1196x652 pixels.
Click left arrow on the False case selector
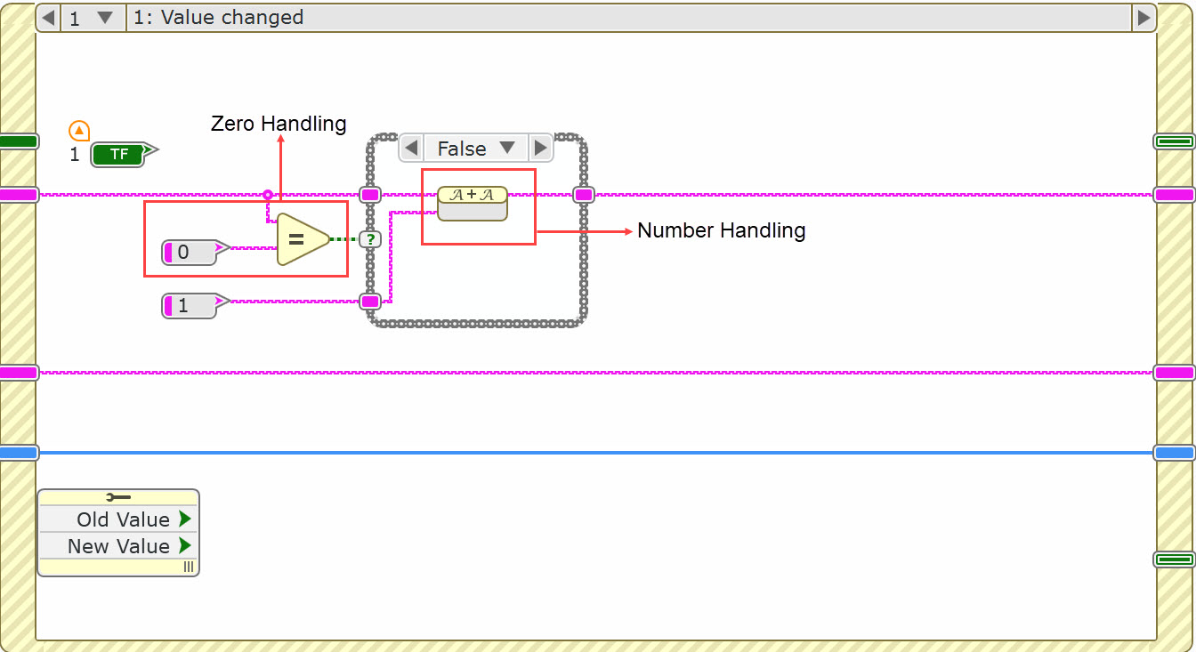tap(410, 148)
